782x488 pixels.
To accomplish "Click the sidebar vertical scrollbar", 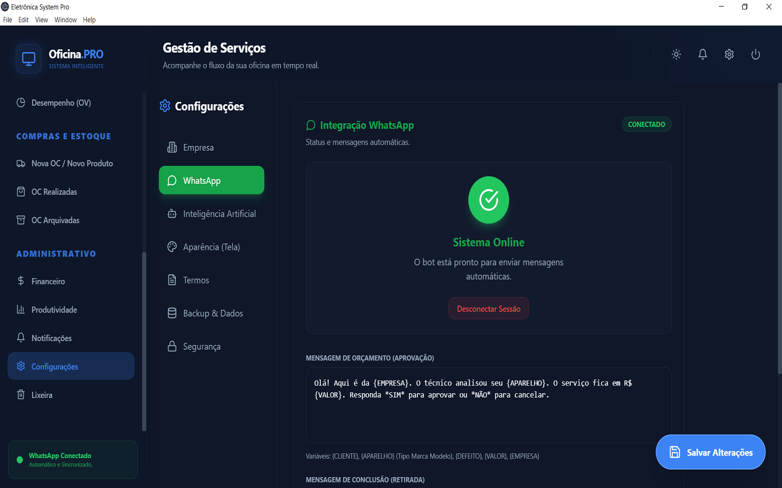I will click(144, 342).
